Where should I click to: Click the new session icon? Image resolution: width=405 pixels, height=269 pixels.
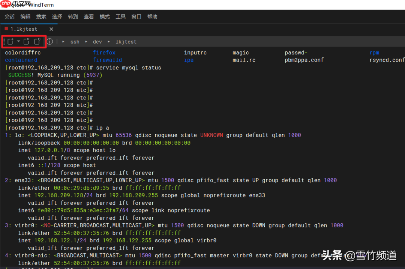point(10,41)
